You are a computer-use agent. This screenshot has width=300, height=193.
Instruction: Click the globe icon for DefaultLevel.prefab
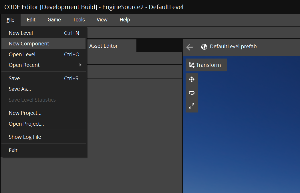pos(204,47)
